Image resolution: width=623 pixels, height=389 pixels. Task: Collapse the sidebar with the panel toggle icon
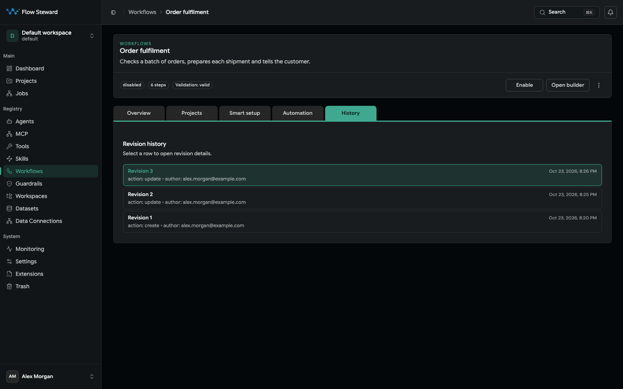(113, 12)
